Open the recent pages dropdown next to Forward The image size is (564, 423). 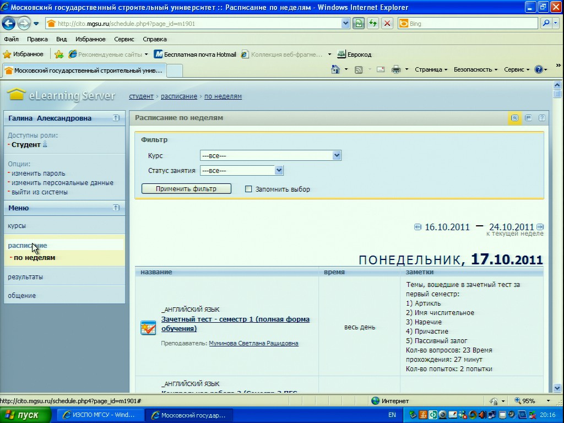pos(36,24)
